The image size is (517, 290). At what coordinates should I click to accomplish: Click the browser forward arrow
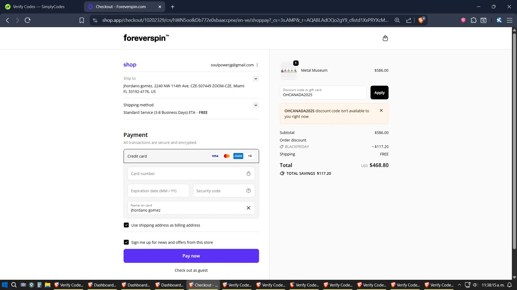[x=17, y=20]
